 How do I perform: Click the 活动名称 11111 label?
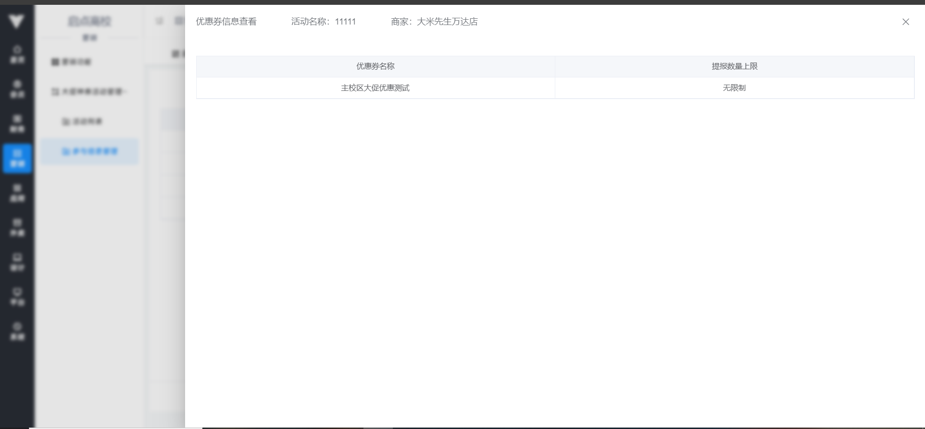(323, 22)
